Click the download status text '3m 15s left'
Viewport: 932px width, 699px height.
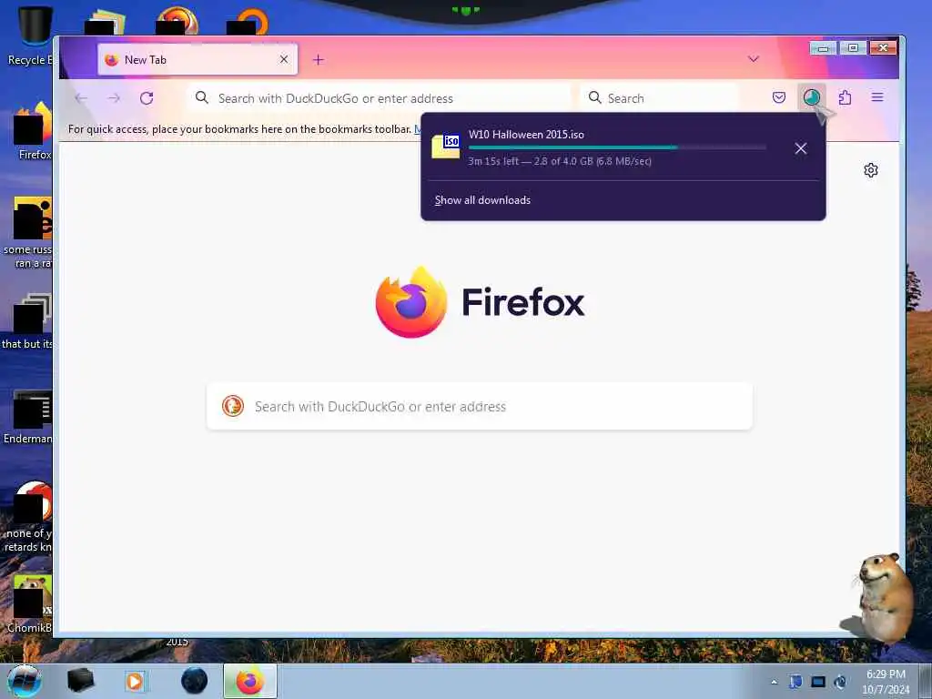coord(493,161)
